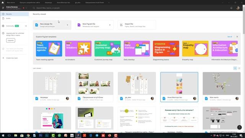Click See all FigJam templates link
The height and width of the screenshot is (138, 245).
click(230, 37)
